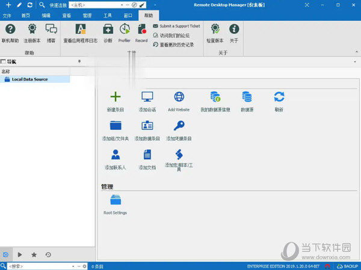Click the red status icon in status bar
Image resolution: width=361 pixels, height=270 pixels.
[x=327, y=266]
